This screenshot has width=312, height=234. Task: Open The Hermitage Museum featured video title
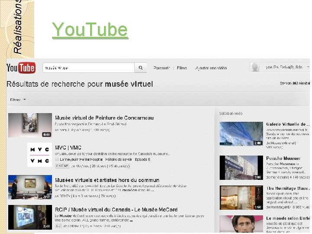point(288,188)
